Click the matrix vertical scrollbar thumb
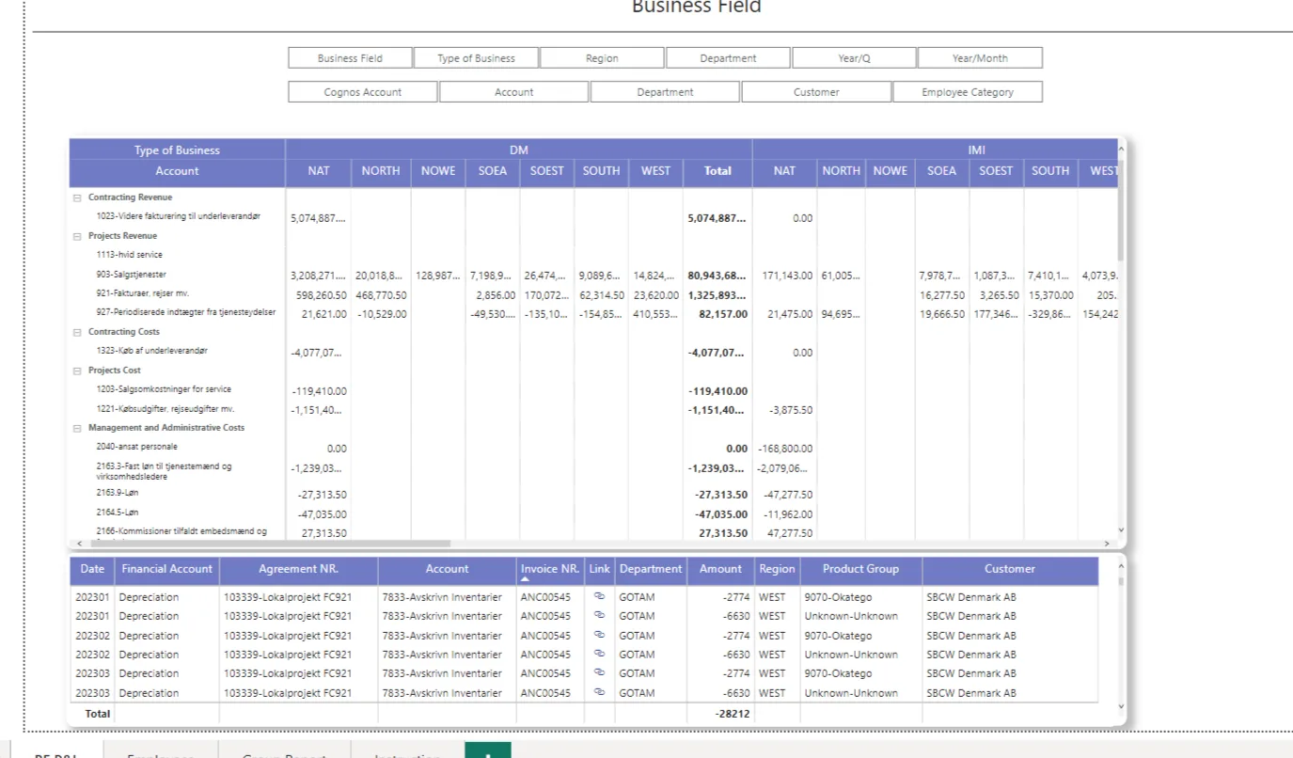 (x=1120, y=209)
